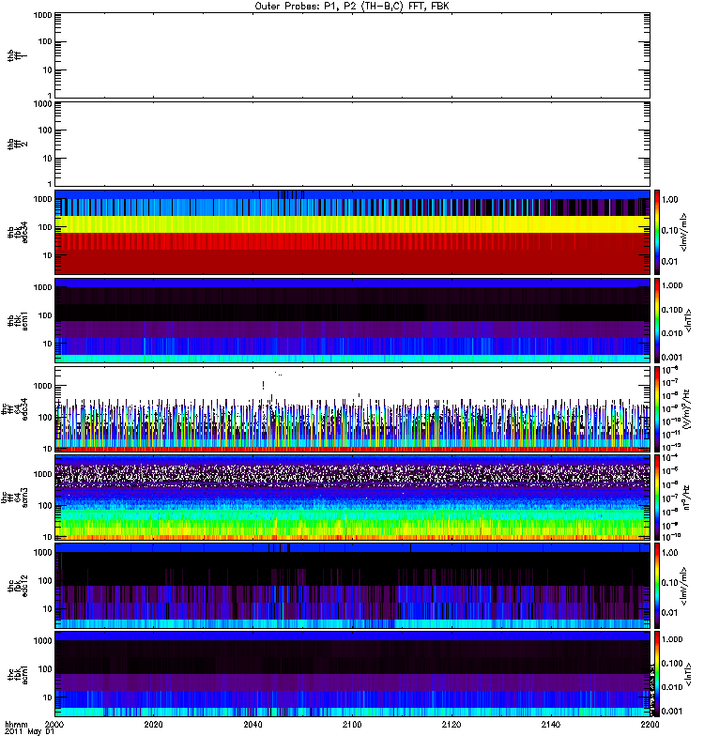
Task: Click the nT²/Hz color bar of thc scm3
Action: (x=657, y=498)
